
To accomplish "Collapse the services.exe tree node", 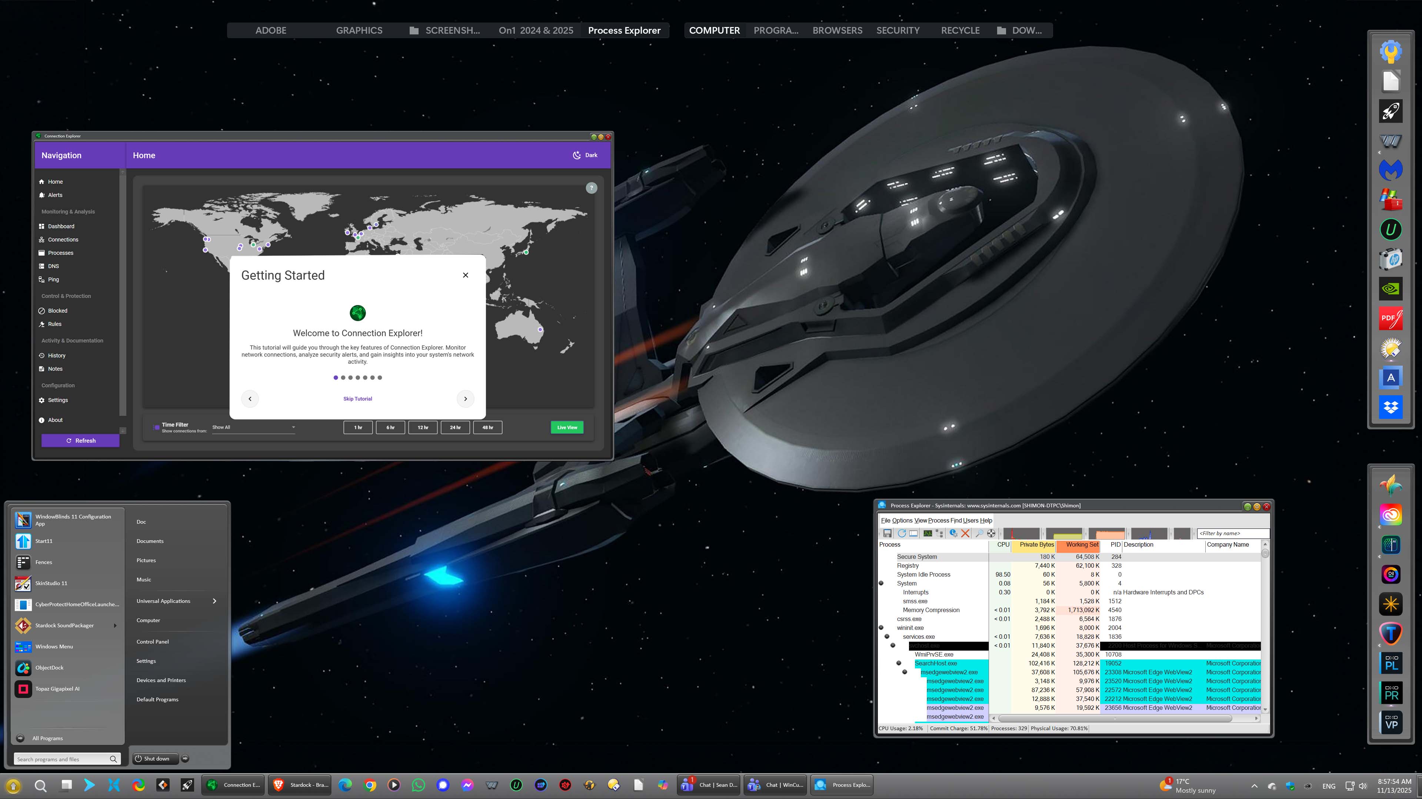I will tap(886, 636).
